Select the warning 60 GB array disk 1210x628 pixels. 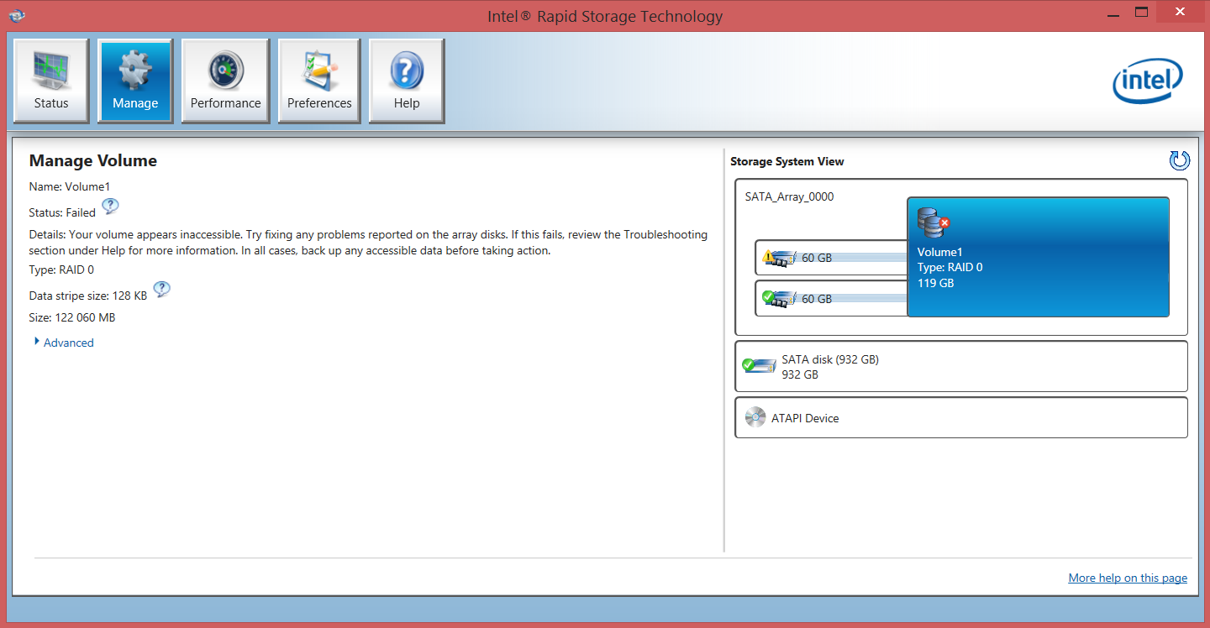pyautogui.click(x=831, y=258)
